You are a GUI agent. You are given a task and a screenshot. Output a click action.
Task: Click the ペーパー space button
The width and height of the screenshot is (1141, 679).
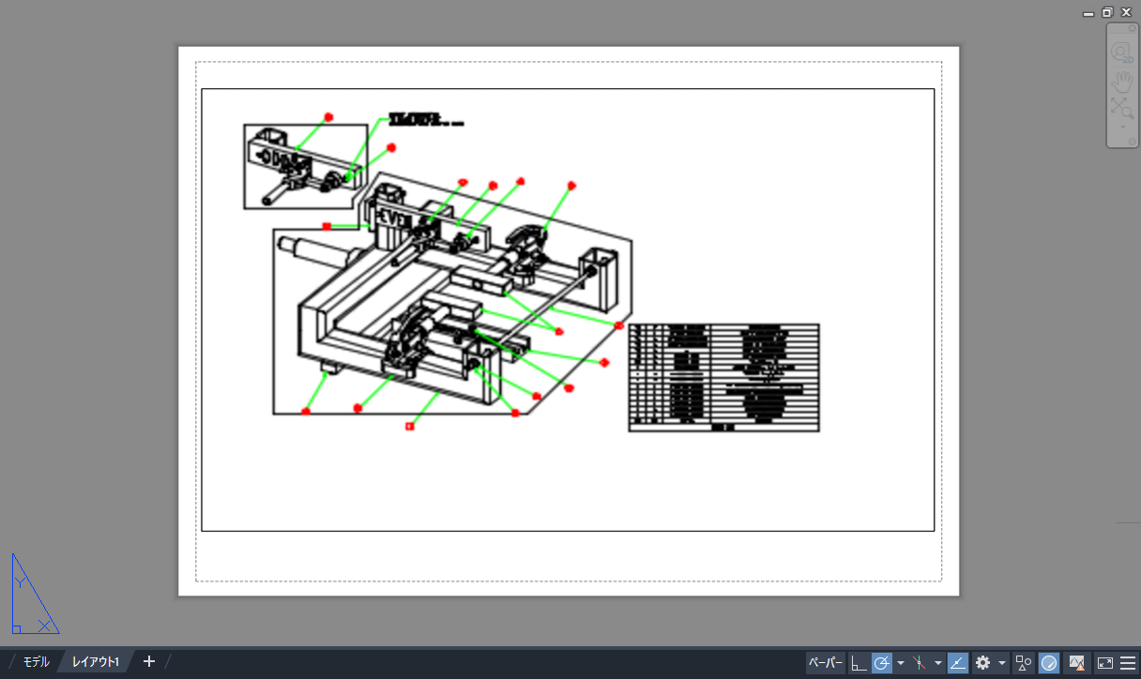[x=826, y=663]
